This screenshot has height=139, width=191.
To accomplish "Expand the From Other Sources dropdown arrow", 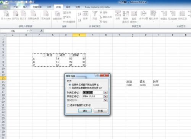I will 33,21.
